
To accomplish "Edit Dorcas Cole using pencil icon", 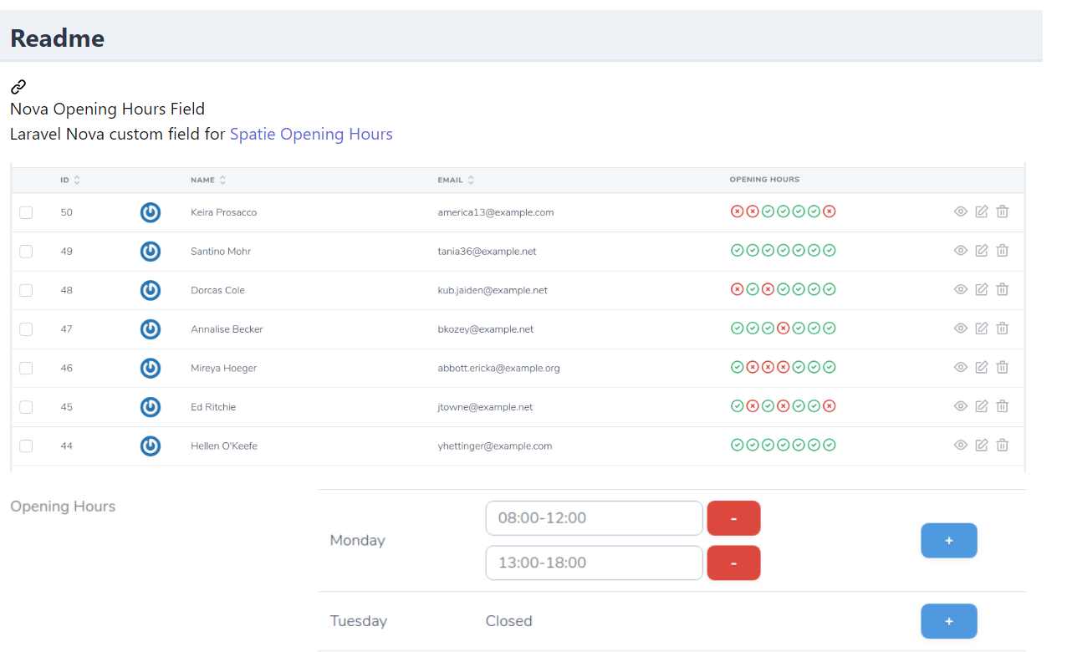I will (x=982, y=289).
